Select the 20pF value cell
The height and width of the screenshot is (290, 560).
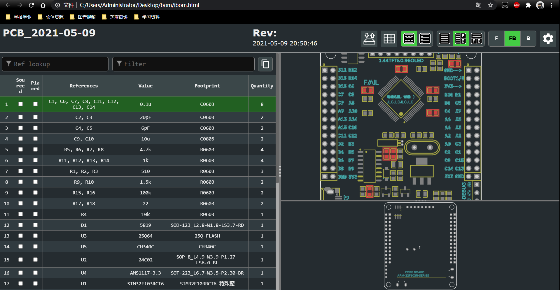146,117
